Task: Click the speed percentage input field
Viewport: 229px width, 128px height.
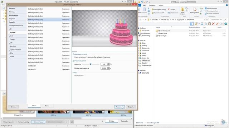Action: [104, 64]
